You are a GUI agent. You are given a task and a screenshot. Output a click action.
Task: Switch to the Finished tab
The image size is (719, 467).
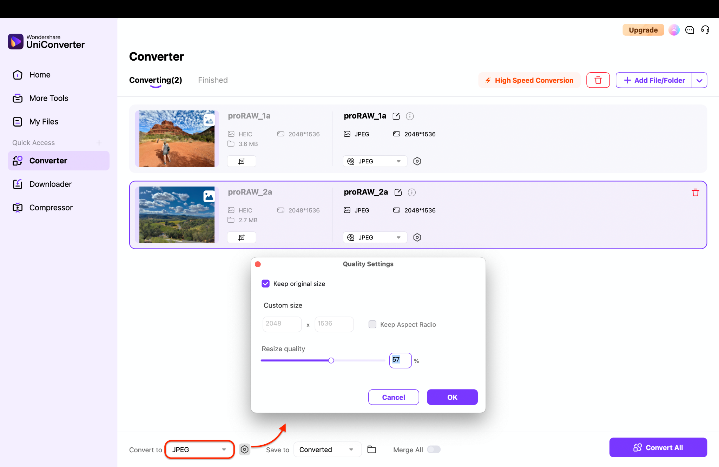pos(212,80)
